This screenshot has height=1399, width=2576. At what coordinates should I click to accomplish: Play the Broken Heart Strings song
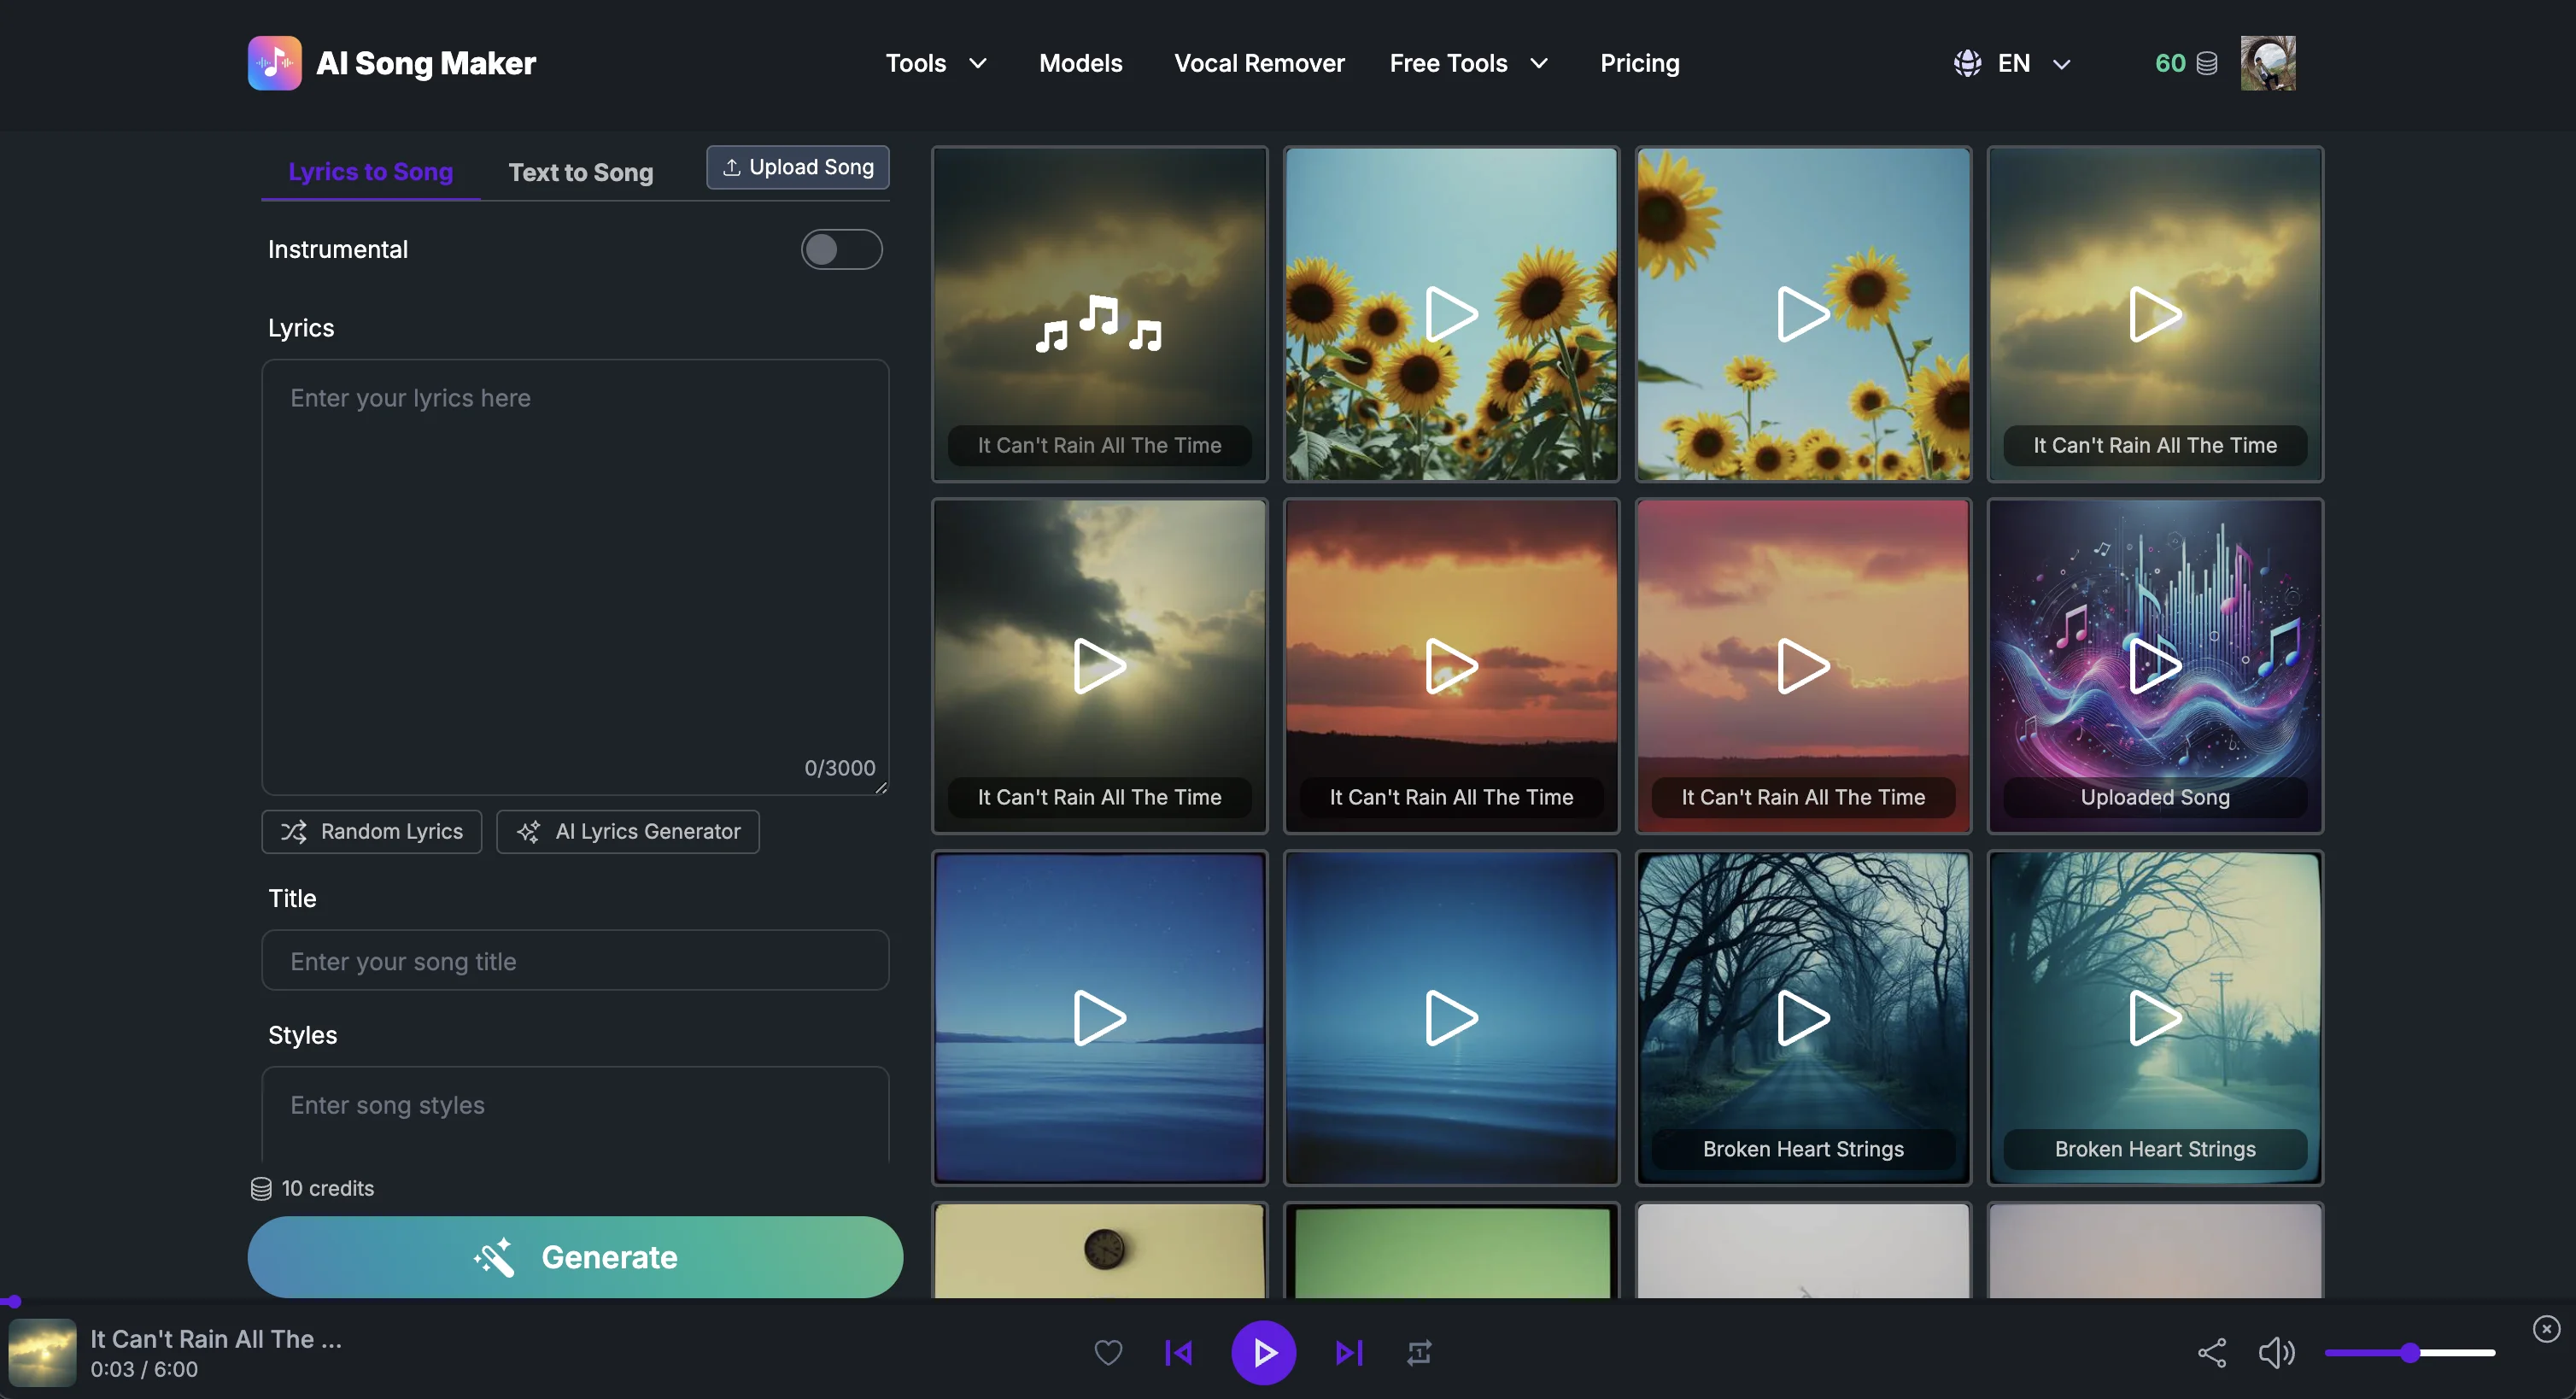pyautogui.click(x=1802, y=1018)
